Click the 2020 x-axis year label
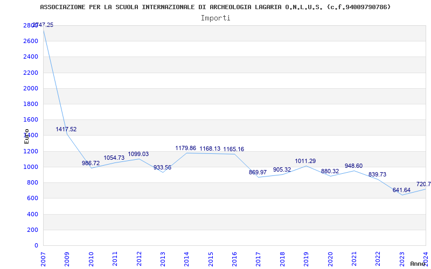Screen dimensions: 431x269 (x=330, y=259)
